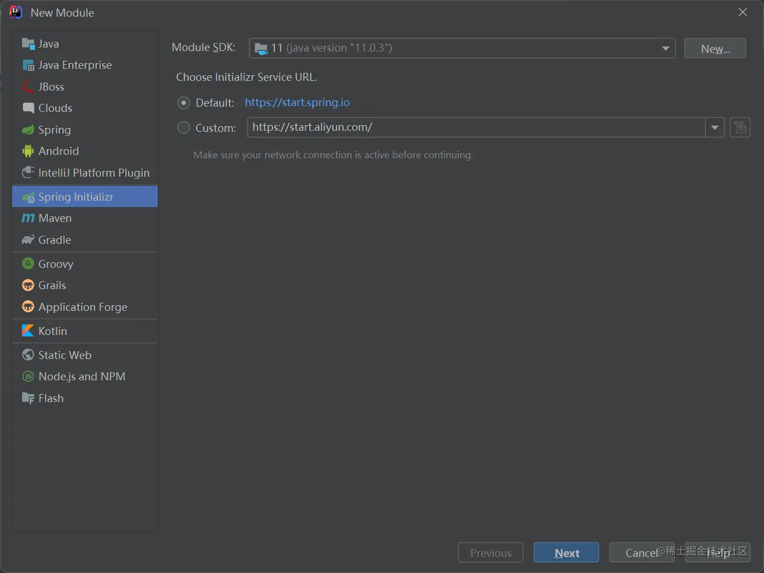The image size is (764, 573).
Task: Click the Kotlin logo icon
Action: 28,331
